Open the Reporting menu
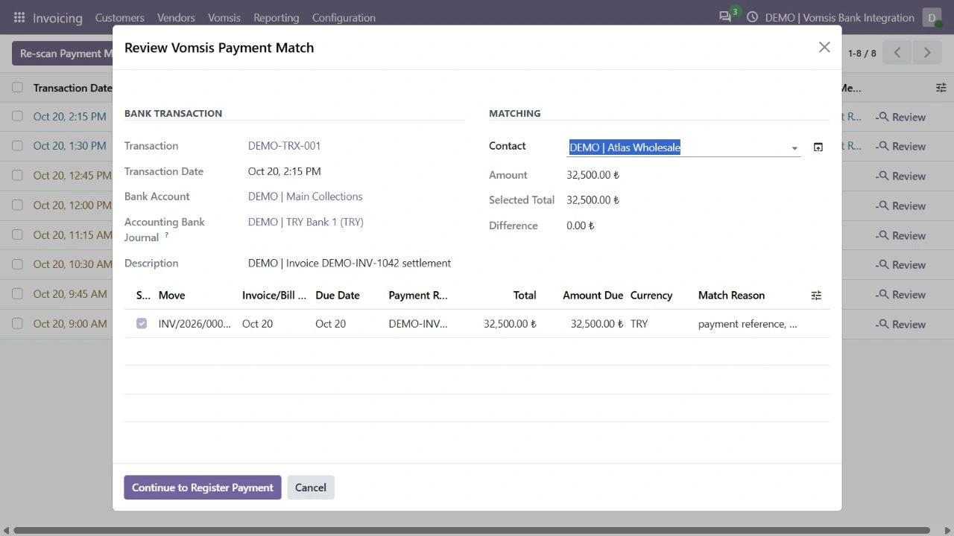 (277, 17)
